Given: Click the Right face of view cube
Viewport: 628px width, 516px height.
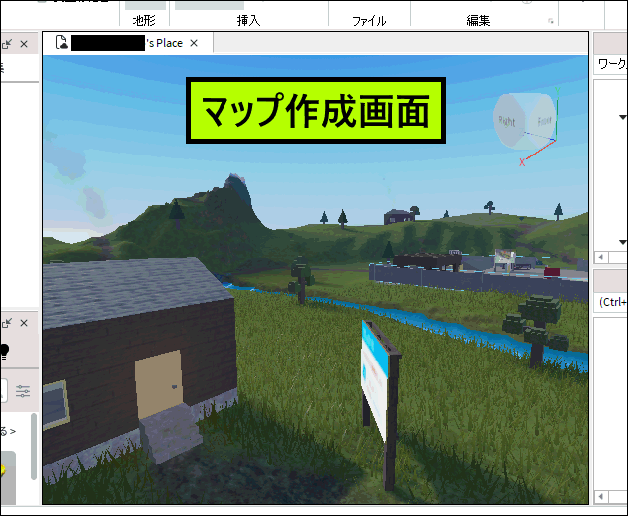Looking at the screenshot, I should click(x=507, y=120).
